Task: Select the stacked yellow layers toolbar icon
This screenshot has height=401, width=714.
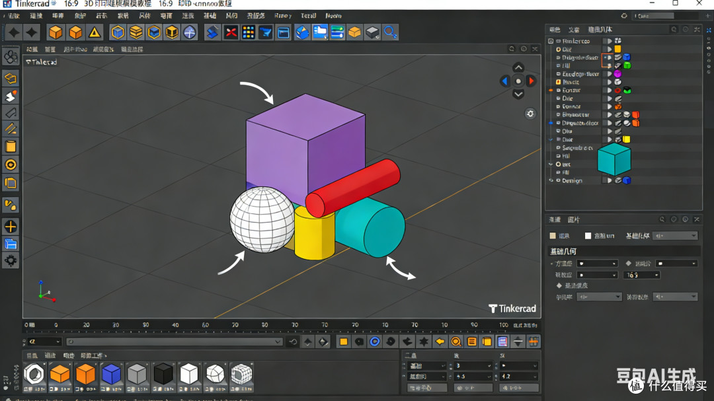Action: click(x=136, y=33)
